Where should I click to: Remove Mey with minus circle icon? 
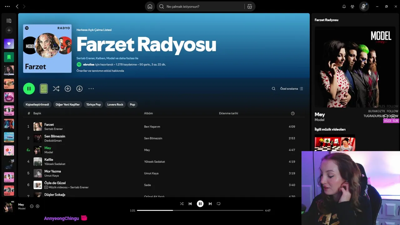[x=32, y=206]
